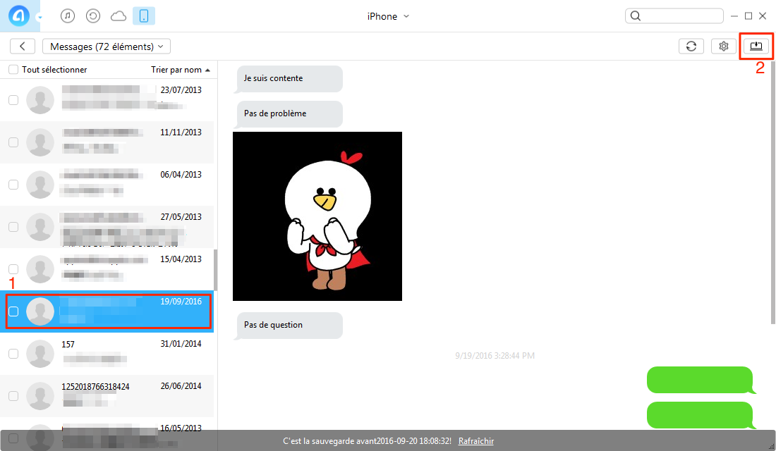
Task: Open the settings gear button
Action: point(724,46)
